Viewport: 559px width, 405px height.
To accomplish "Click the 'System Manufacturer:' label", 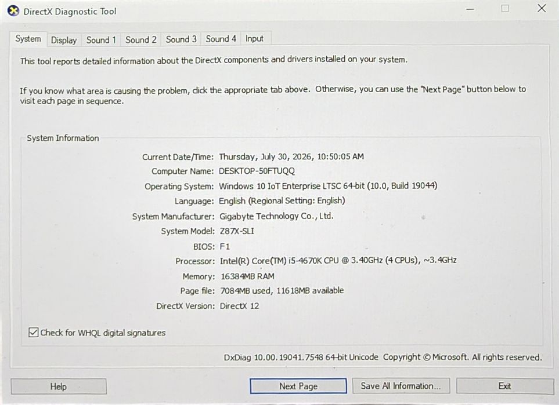I will tap(173, 216).
